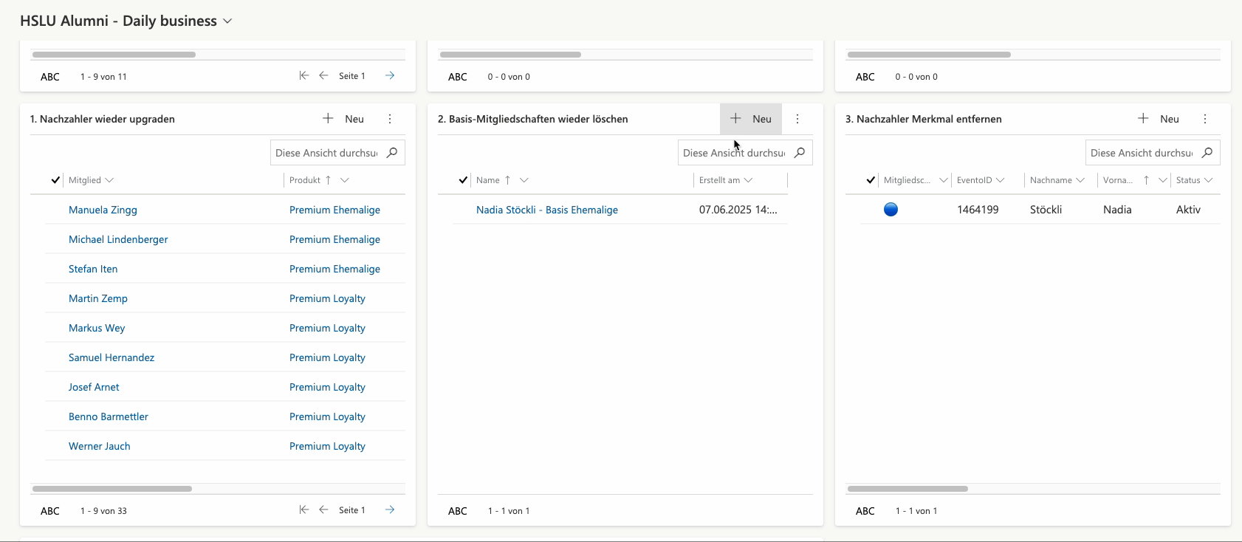Open more options for Basis-Mitgliedschaften wieder löschen panel
Viewport: 1242px width, 542px height.
(x=797, y=119)
